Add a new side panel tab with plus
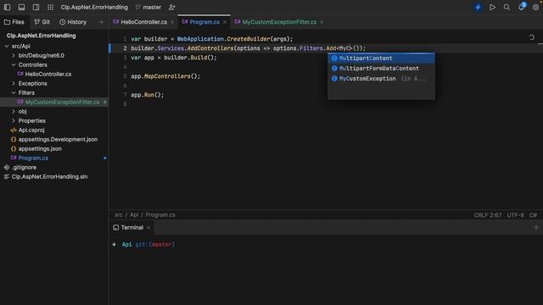This screenshot has height=305, width=543. [x=101, y=22]
